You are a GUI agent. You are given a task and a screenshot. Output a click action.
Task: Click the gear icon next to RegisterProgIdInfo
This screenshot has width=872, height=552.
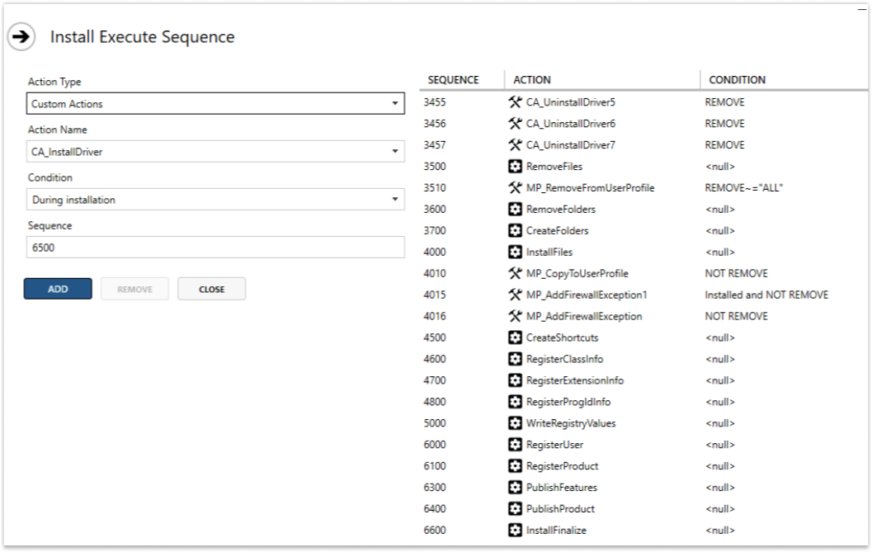(x=515, y=402)
